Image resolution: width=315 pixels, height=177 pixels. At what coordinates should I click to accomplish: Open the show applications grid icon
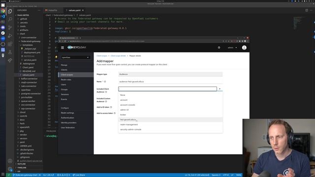3,175
